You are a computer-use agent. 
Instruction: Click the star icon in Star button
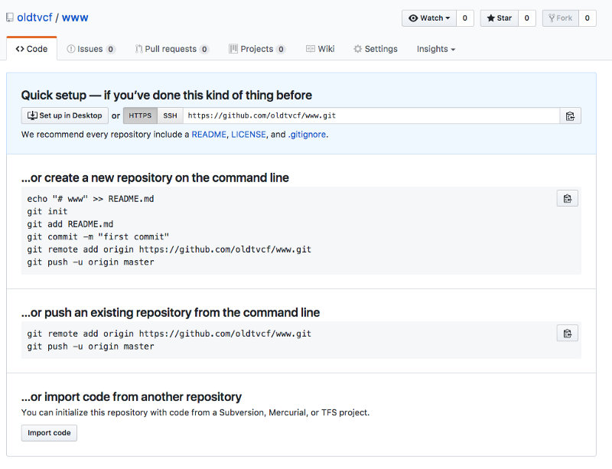[x=490, y=18]
